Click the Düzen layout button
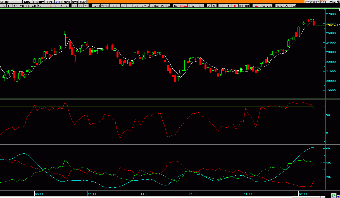The height and width of the screenshot is (198, 340). click(280, 6)
